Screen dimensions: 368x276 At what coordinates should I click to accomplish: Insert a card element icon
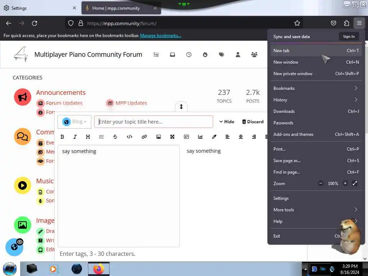click(x=187, y=137)
